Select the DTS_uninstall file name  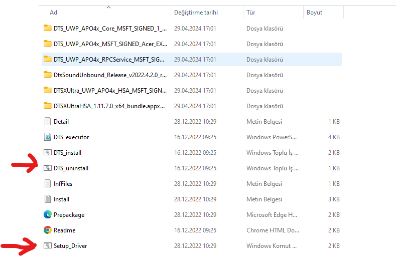click(x=71, y=168)
